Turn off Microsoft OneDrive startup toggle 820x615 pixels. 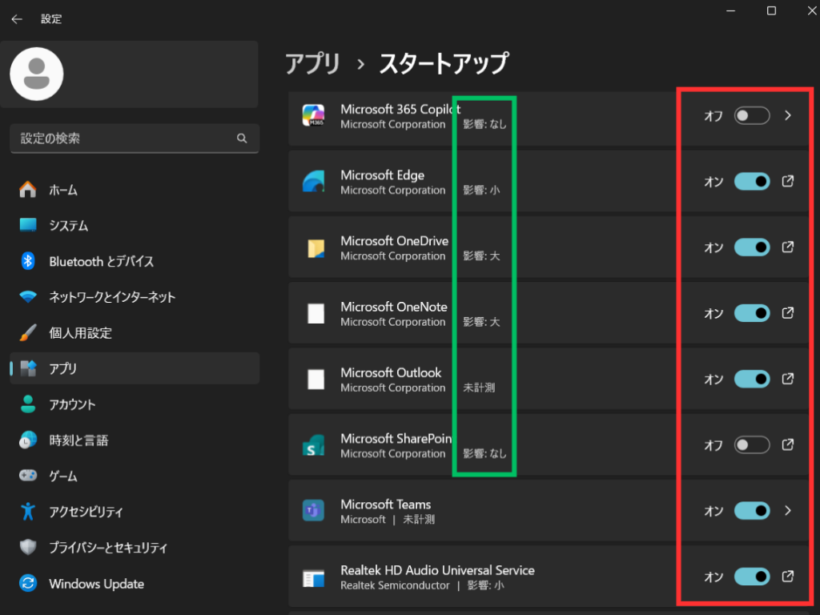752,247
